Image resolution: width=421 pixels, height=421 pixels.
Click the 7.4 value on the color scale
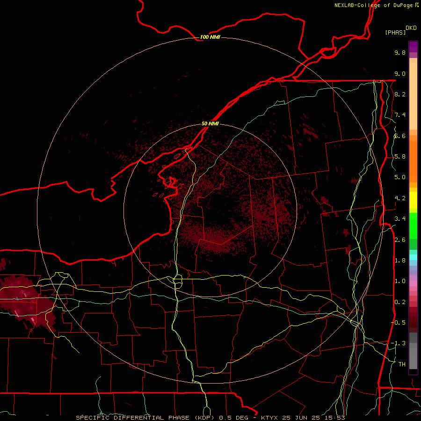[400, 115]
